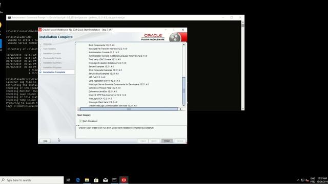Image resolution: width=328 pixels, height=184 pixels.
Task: Click the component list scroll up arrow
Action: coord(183,44)
